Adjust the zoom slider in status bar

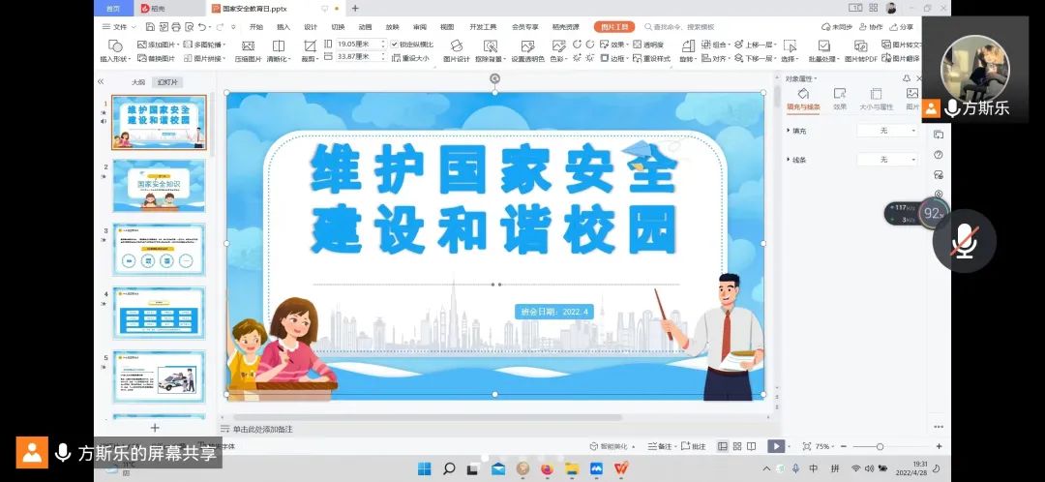point(880,446)
